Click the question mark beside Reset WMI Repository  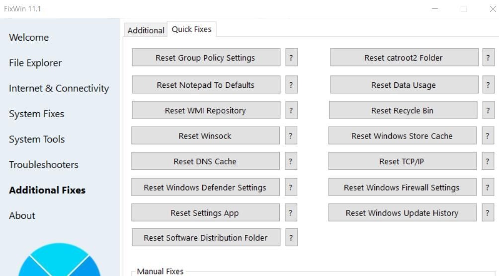point(291,110)
